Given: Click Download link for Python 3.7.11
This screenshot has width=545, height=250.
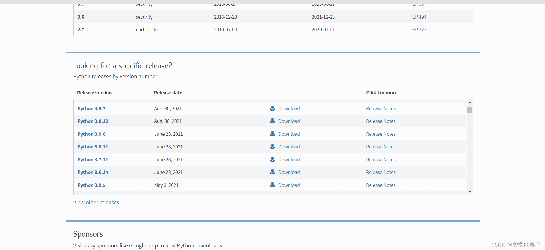Looking at the screenshot, I should click(289, 160).
